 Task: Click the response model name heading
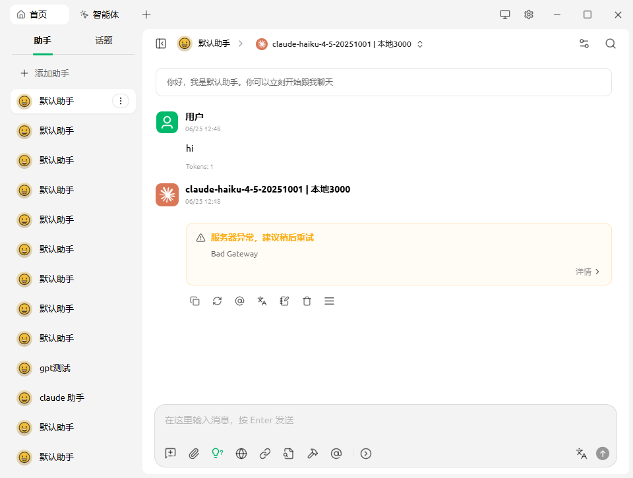click(x=268, y=189)
